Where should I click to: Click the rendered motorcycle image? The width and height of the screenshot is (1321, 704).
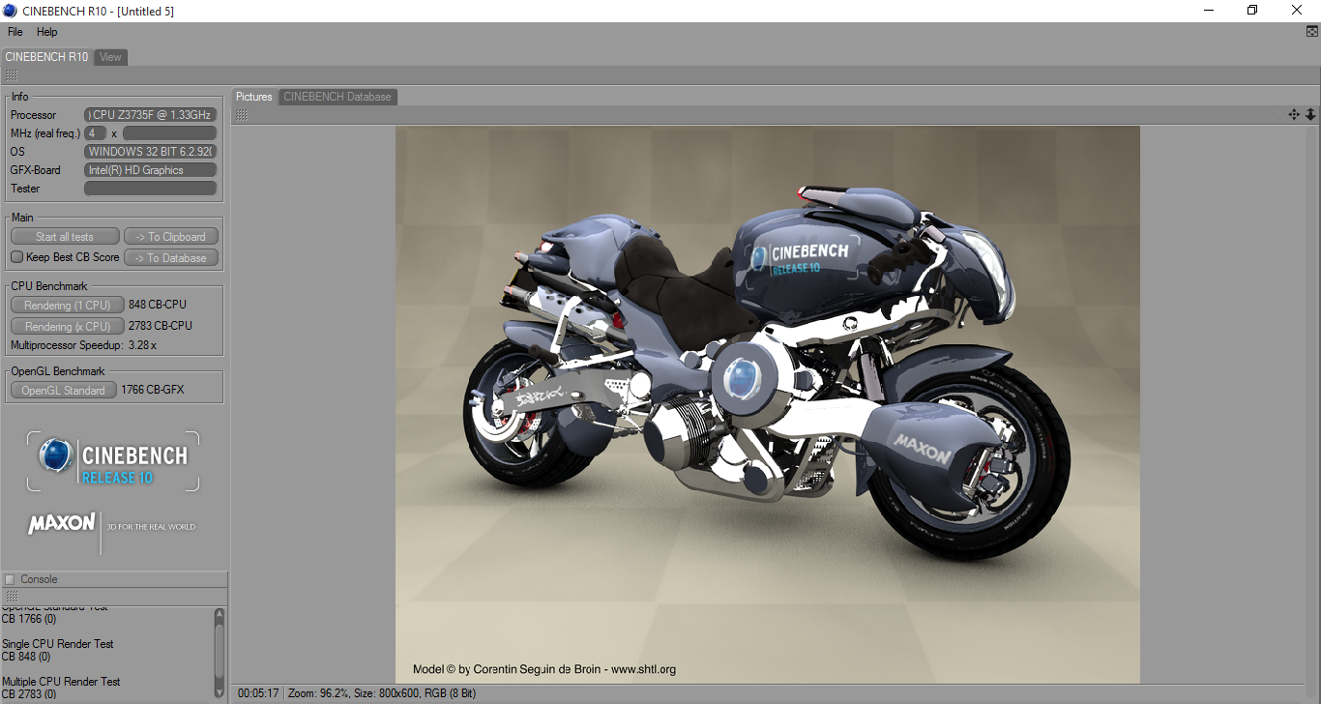(767, 404)
